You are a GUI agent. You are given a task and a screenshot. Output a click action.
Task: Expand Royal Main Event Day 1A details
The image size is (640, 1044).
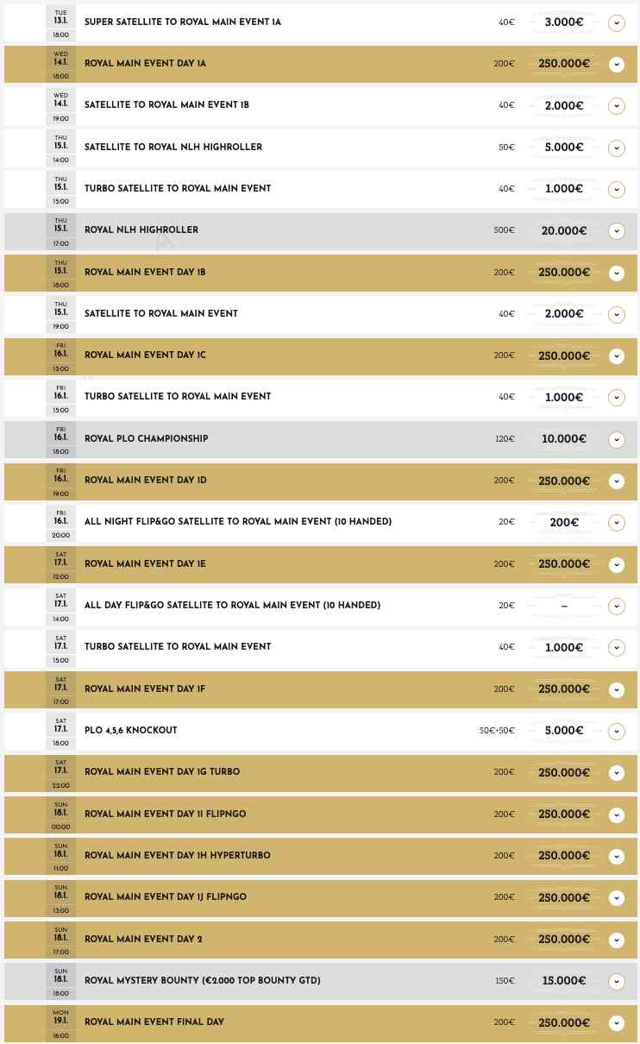tap(616, 65)
